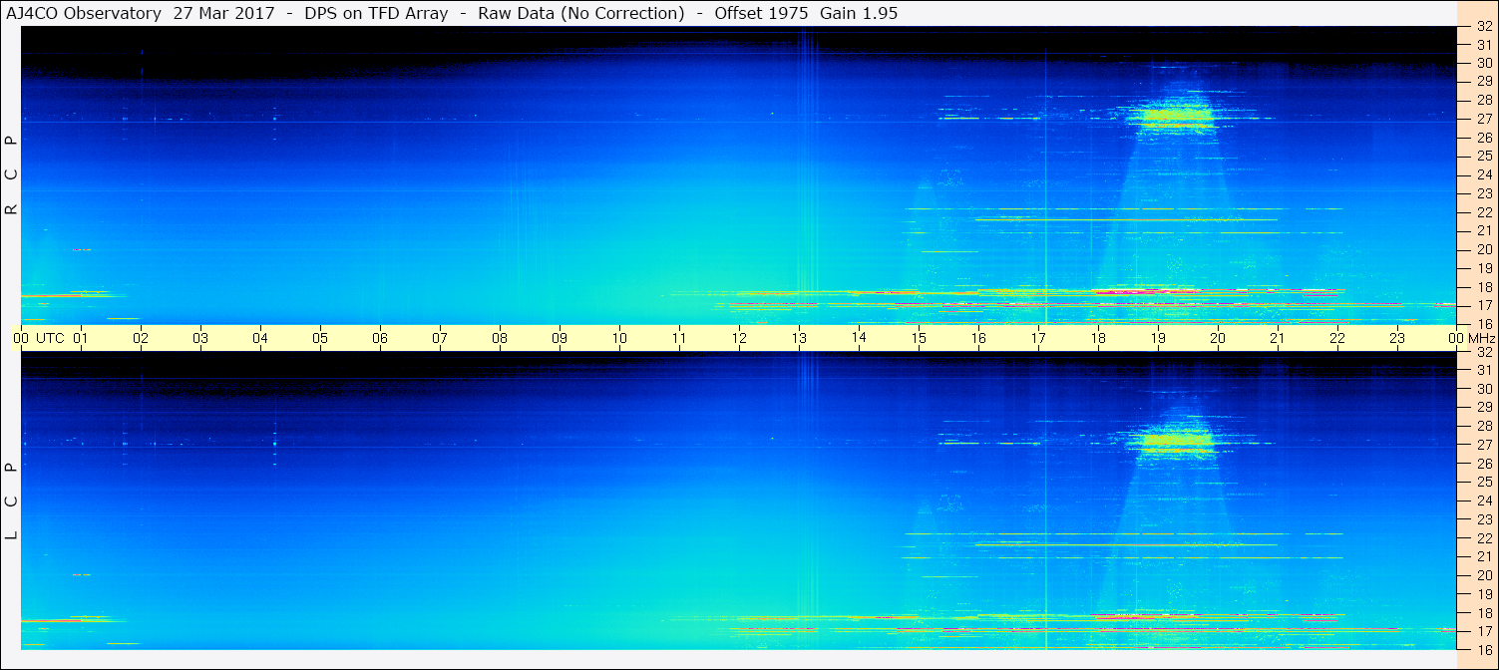Image resolution: width=1499 pixels, height=670 pixels.
Task: Click the 14 UTC time axis label
Action: click(x=859, y=337)
